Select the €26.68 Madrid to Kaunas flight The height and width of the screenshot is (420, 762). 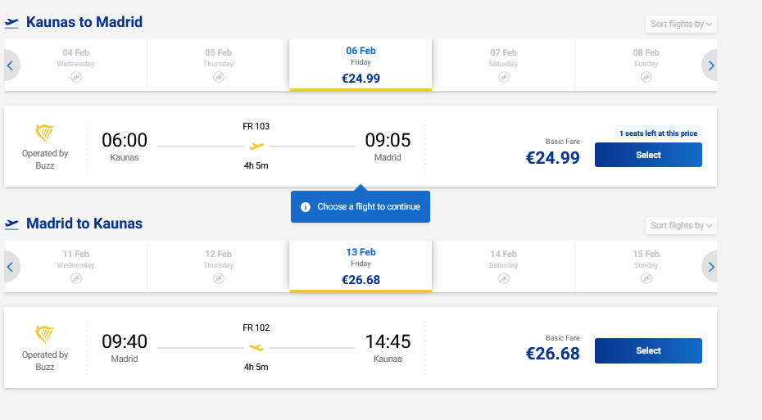tap(648, 350)
